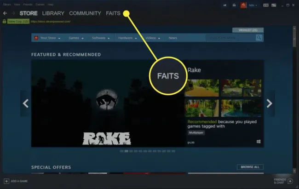View second Rake screenshot thumbnail

click(x=241, y=88)
